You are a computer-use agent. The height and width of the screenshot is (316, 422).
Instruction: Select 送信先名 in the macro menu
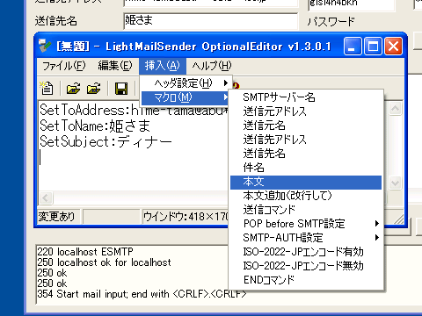[306, 154]
